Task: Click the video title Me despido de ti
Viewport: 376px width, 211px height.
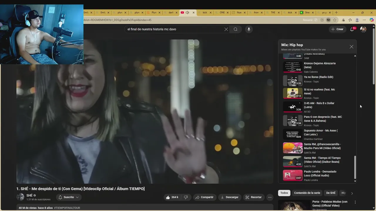Action: tap(80, 189)
